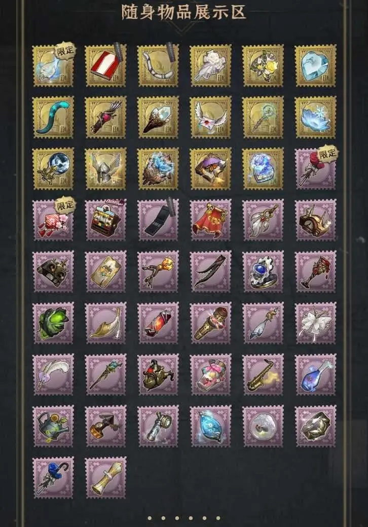Select the crystal heart gold stamp
Screen dimensions: 368x527
pos(315,65)
